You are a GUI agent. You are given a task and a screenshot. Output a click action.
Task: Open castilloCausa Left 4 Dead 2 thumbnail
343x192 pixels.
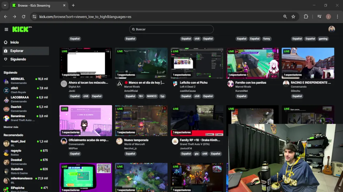[x=197, y=63]
